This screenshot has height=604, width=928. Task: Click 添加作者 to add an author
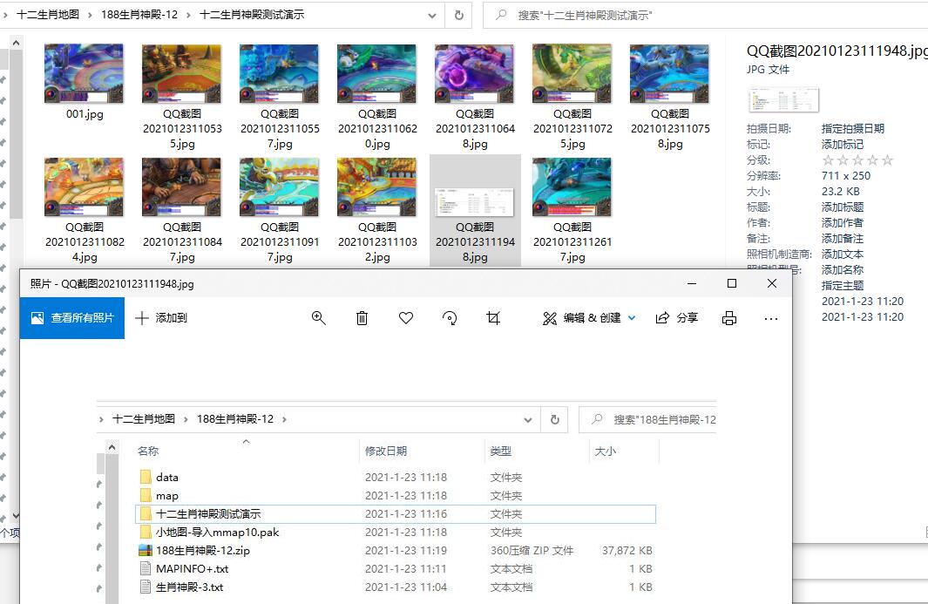pos(843,222)
